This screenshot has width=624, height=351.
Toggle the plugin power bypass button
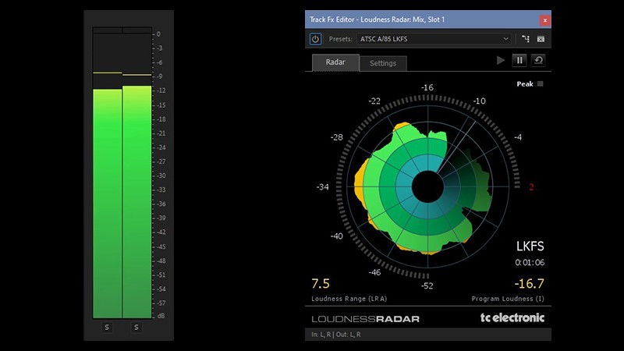point(315,39)
